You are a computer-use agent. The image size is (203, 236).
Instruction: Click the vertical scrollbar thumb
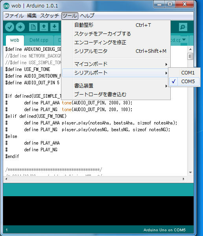(x=190, y=56)
